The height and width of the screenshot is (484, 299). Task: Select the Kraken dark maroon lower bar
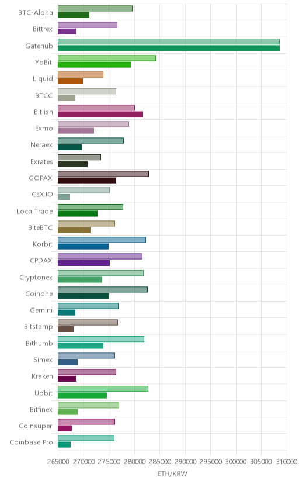(67, 379)
